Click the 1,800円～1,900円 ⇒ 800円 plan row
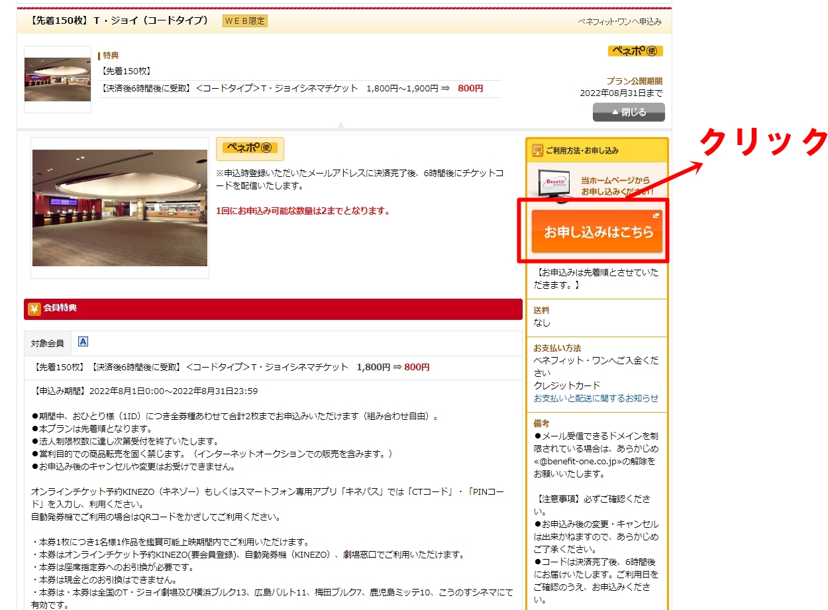This screenshot has height=610, width=828. [299, 88]
